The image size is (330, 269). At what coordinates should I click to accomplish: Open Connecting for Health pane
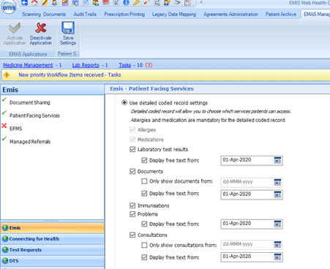click(x=53, y=239)
